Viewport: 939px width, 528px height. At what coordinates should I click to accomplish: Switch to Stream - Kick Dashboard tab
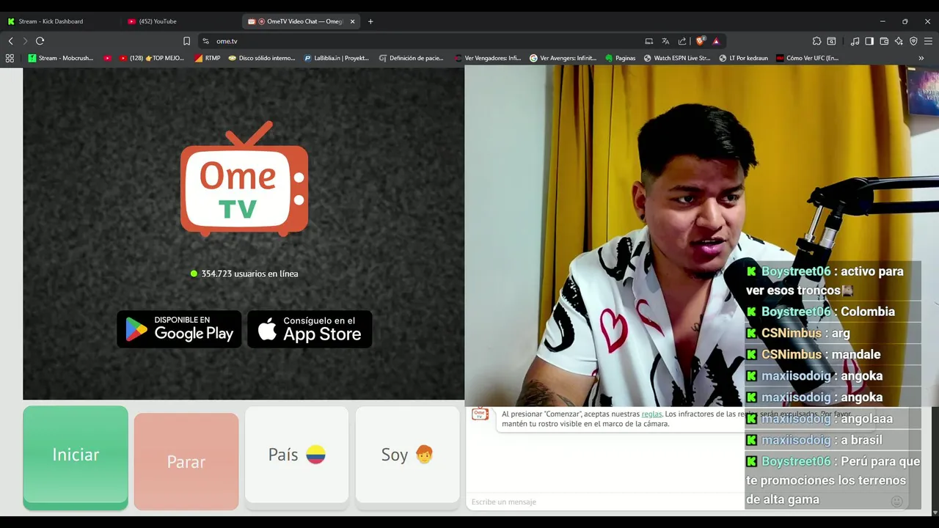60,21
